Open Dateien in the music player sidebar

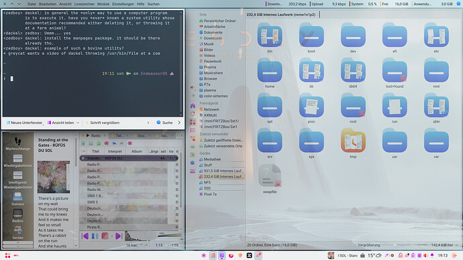[x=17, y=198]
